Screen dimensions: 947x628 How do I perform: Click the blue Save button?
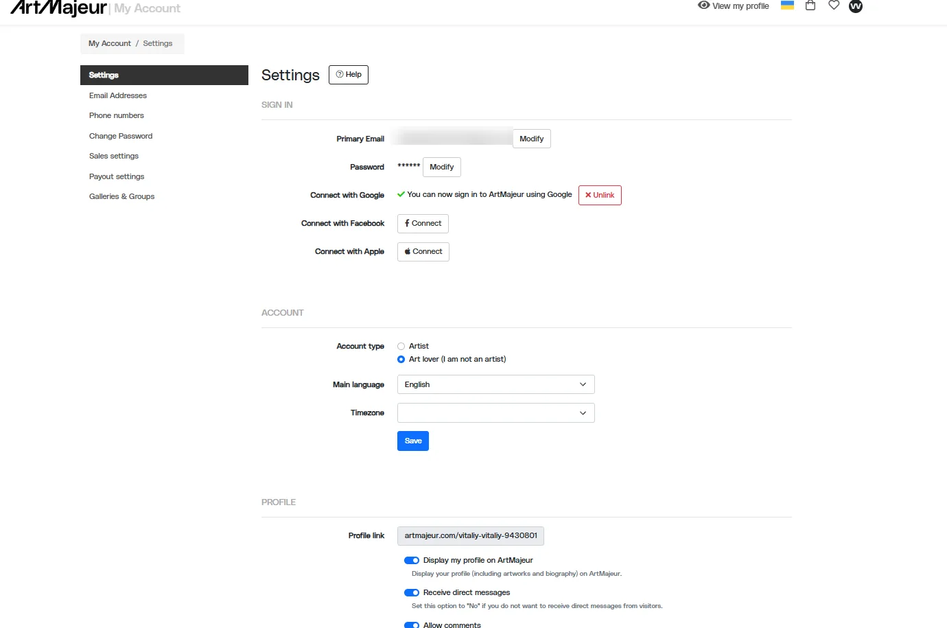413,441
